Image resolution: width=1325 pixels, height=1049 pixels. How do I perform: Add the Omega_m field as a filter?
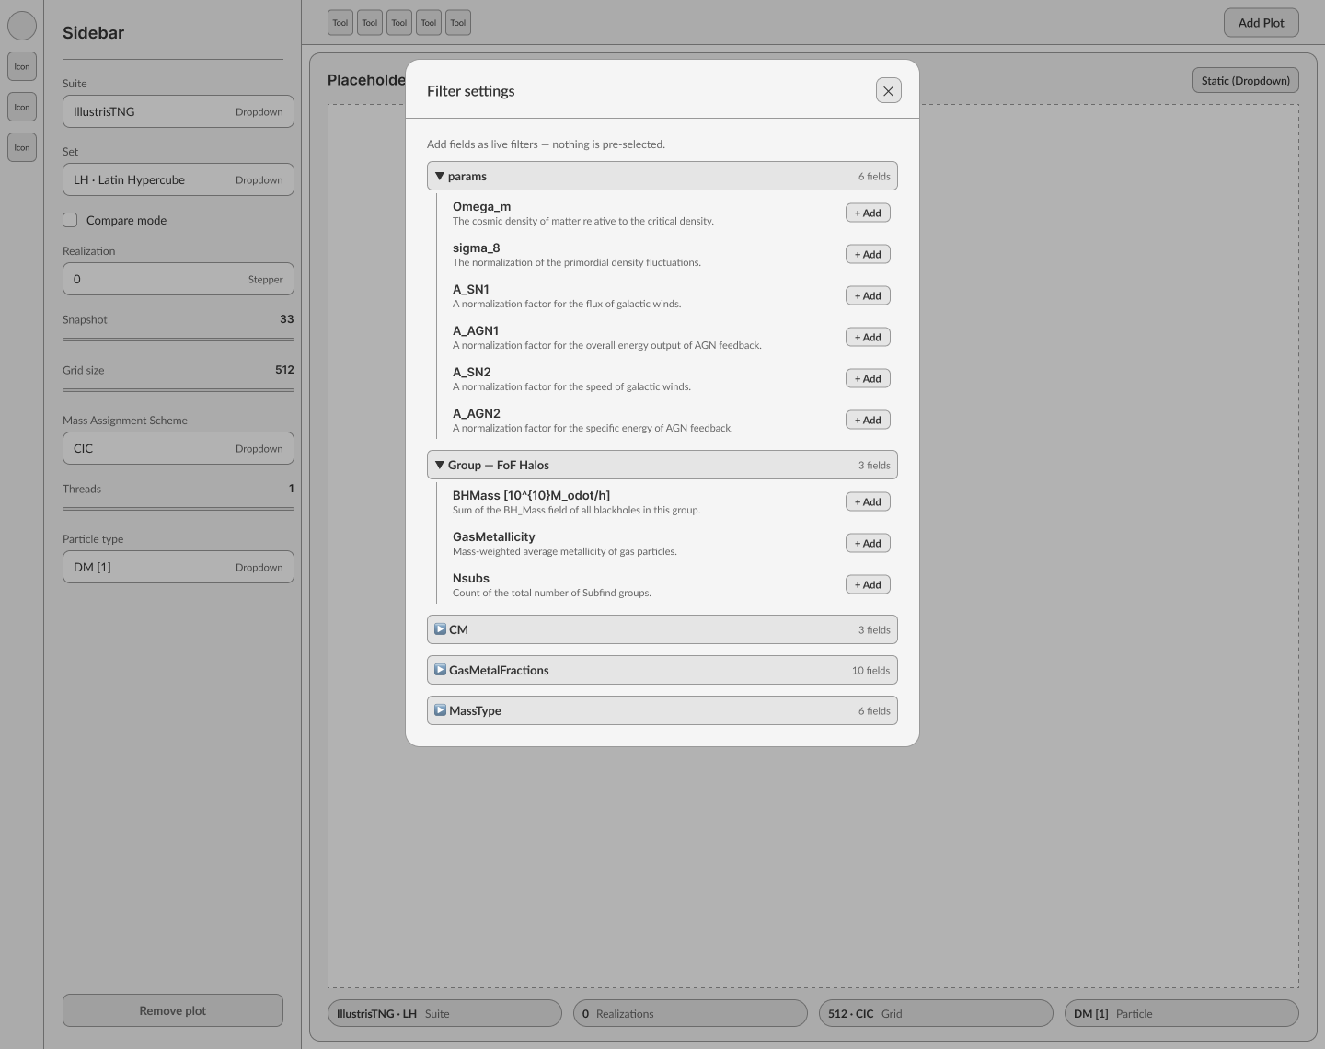click(868, 213)
